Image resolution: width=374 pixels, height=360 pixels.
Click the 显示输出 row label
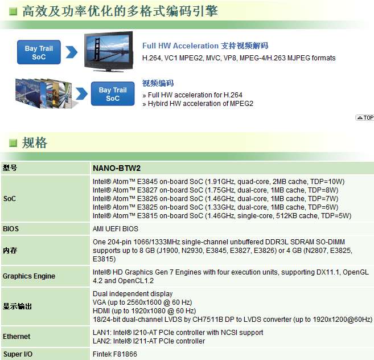tap(17, 306)
